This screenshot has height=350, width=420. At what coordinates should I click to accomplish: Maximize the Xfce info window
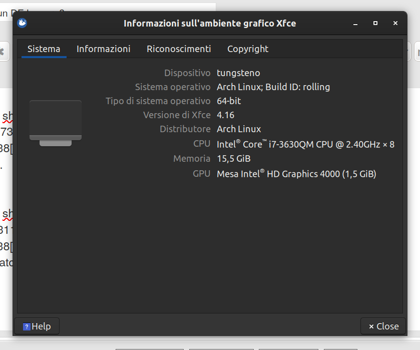coord(375,24)
